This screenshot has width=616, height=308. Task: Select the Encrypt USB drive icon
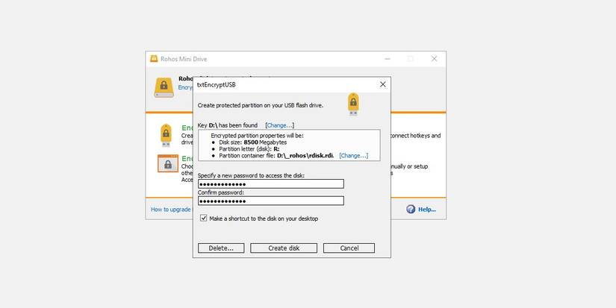tap(167, 135)
